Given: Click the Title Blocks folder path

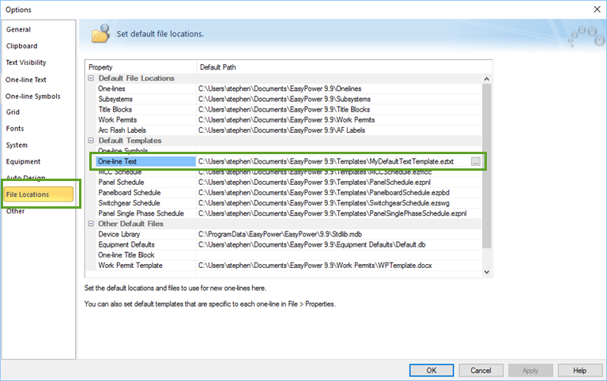Looking at the screenshot, I should [x=285, y=110].
